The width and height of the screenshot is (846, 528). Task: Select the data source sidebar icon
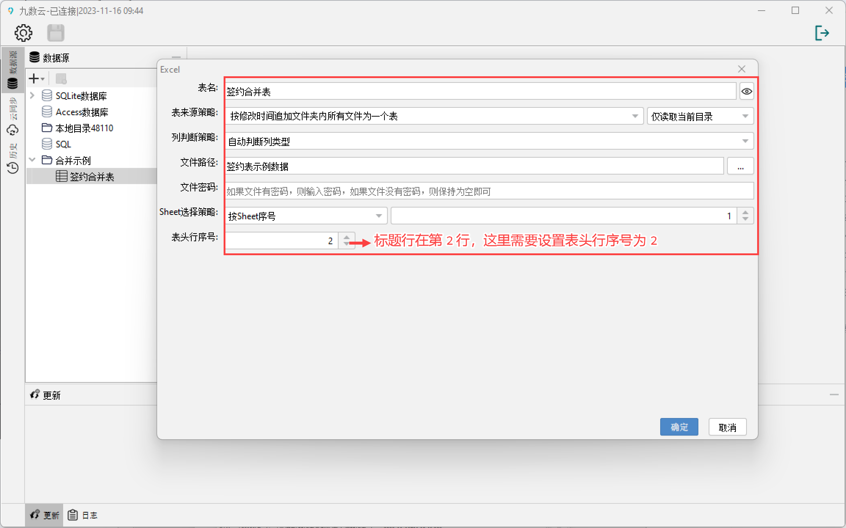[x=13, y=83]
